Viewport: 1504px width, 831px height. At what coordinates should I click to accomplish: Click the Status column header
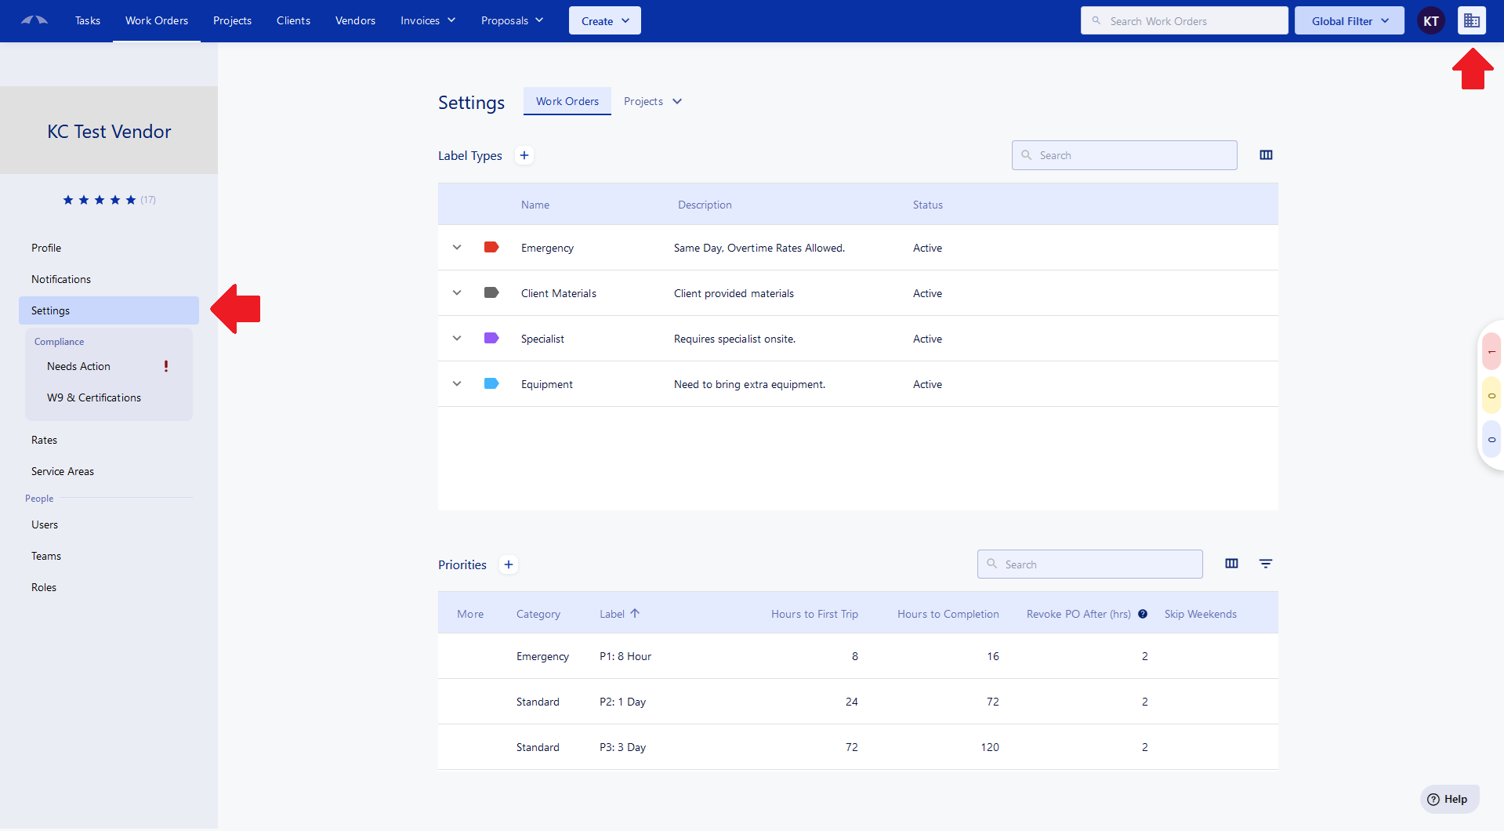(927, 205)
